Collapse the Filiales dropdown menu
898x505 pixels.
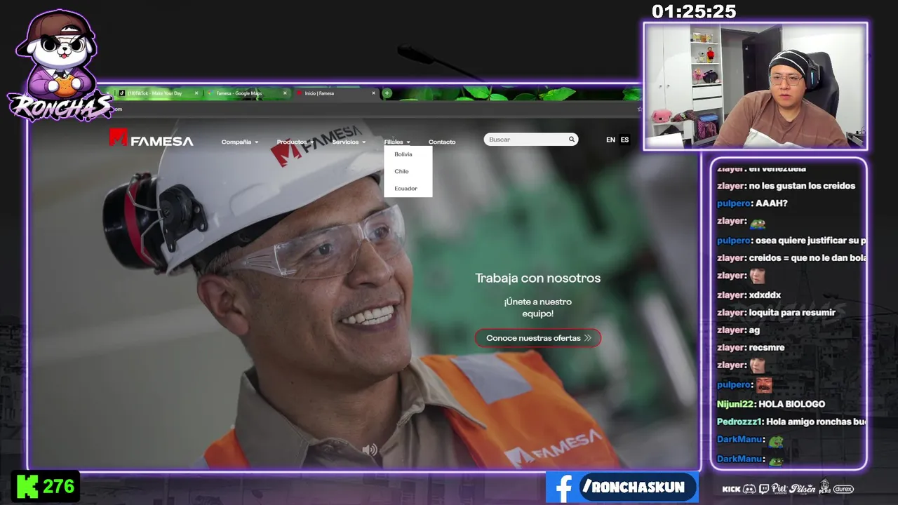pos(397,142)
